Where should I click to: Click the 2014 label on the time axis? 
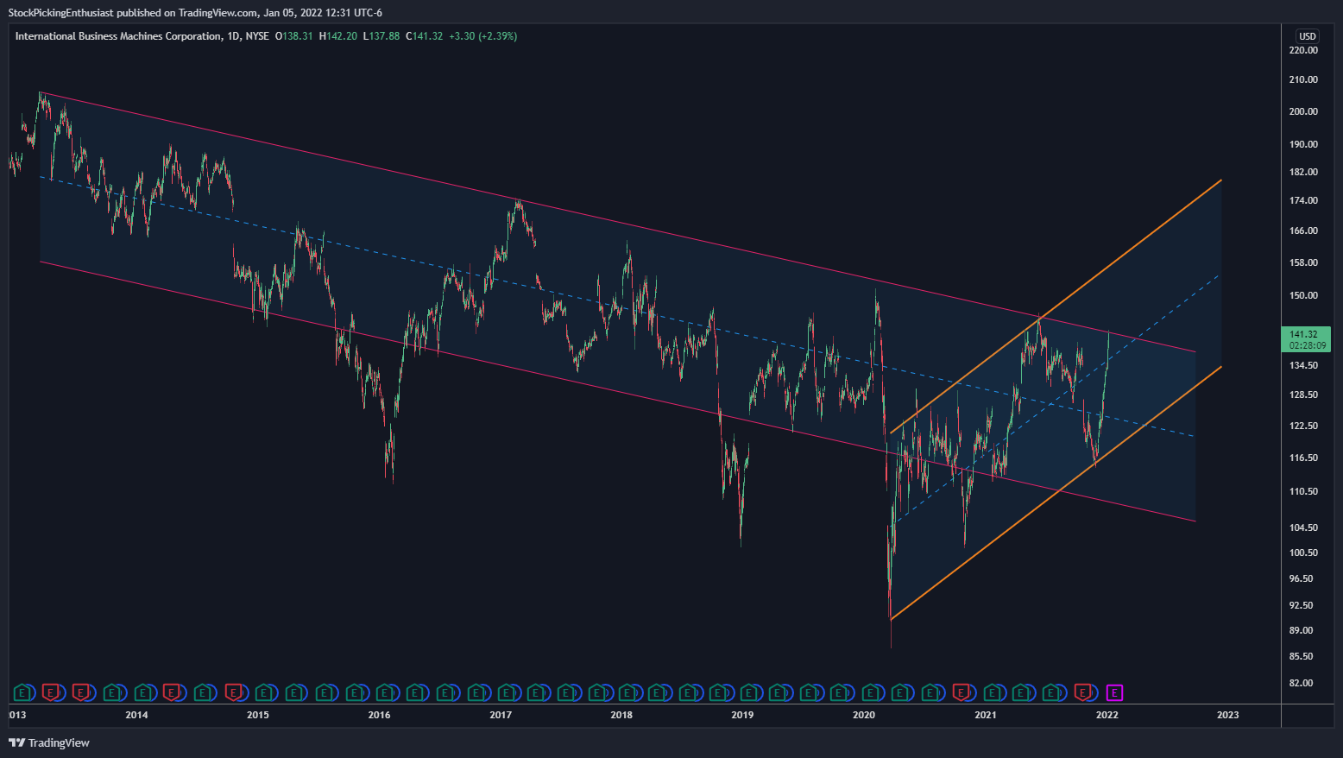(136, 715)
